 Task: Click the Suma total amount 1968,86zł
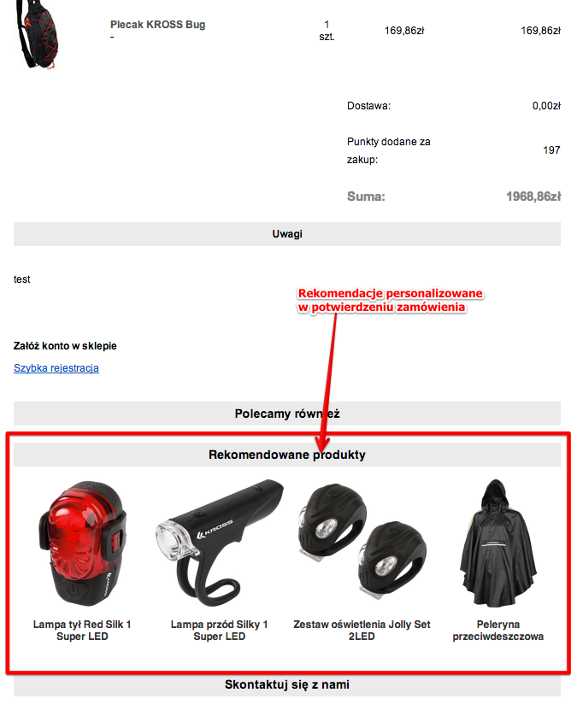[x=533, y=197]
